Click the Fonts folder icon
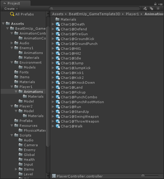The height and width of the screenshot is (179, 164). click(16, 72)
